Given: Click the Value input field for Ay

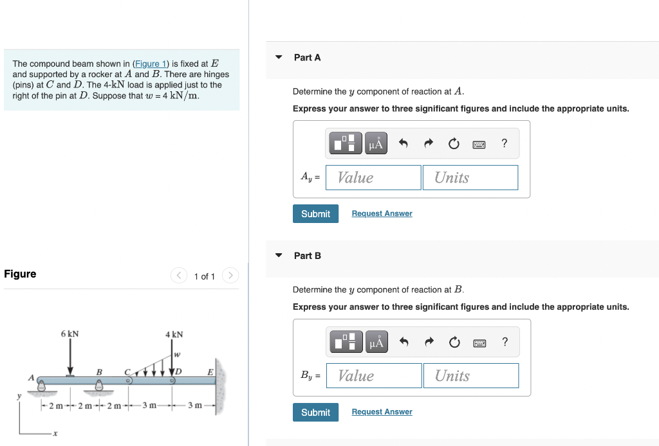Looking at the screenshot, I should click(x=373, y=177).
